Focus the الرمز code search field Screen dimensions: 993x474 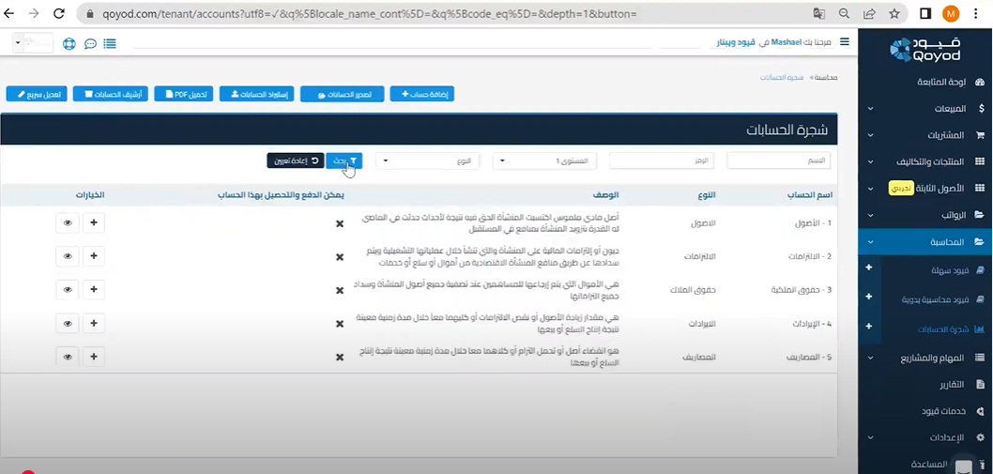[x=661, y=161]
